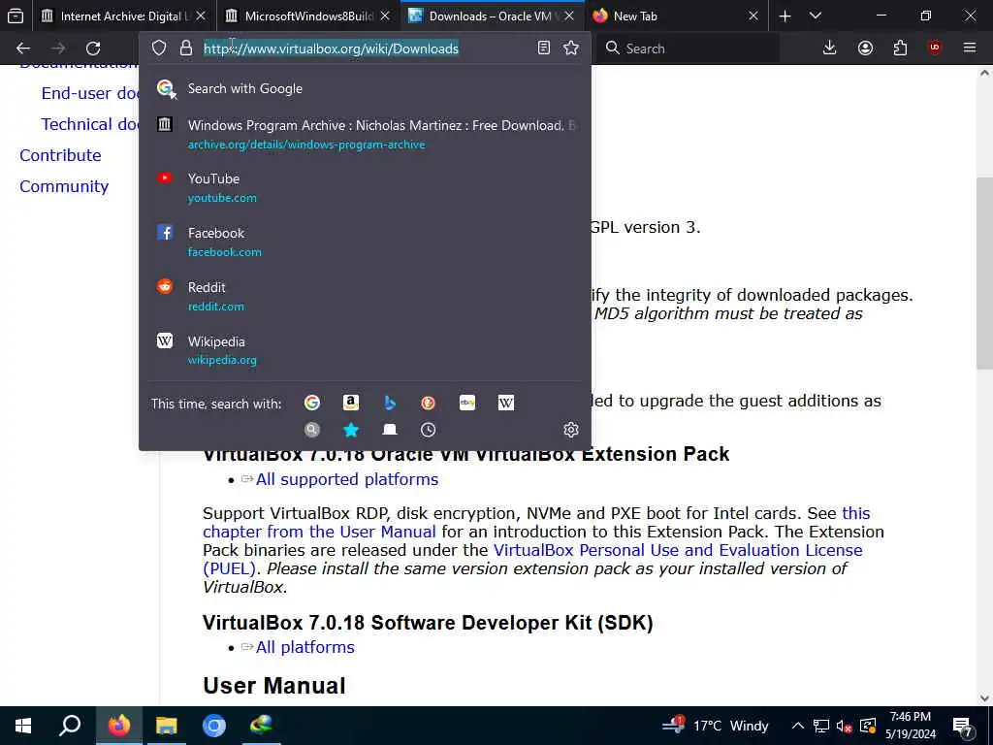
Task: Click the network status tray icon
Action: [x=821, y=726]
